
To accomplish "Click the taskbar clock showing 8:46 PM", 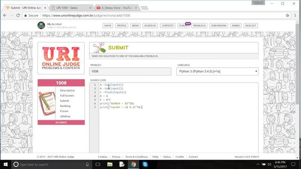I will 280,164.
